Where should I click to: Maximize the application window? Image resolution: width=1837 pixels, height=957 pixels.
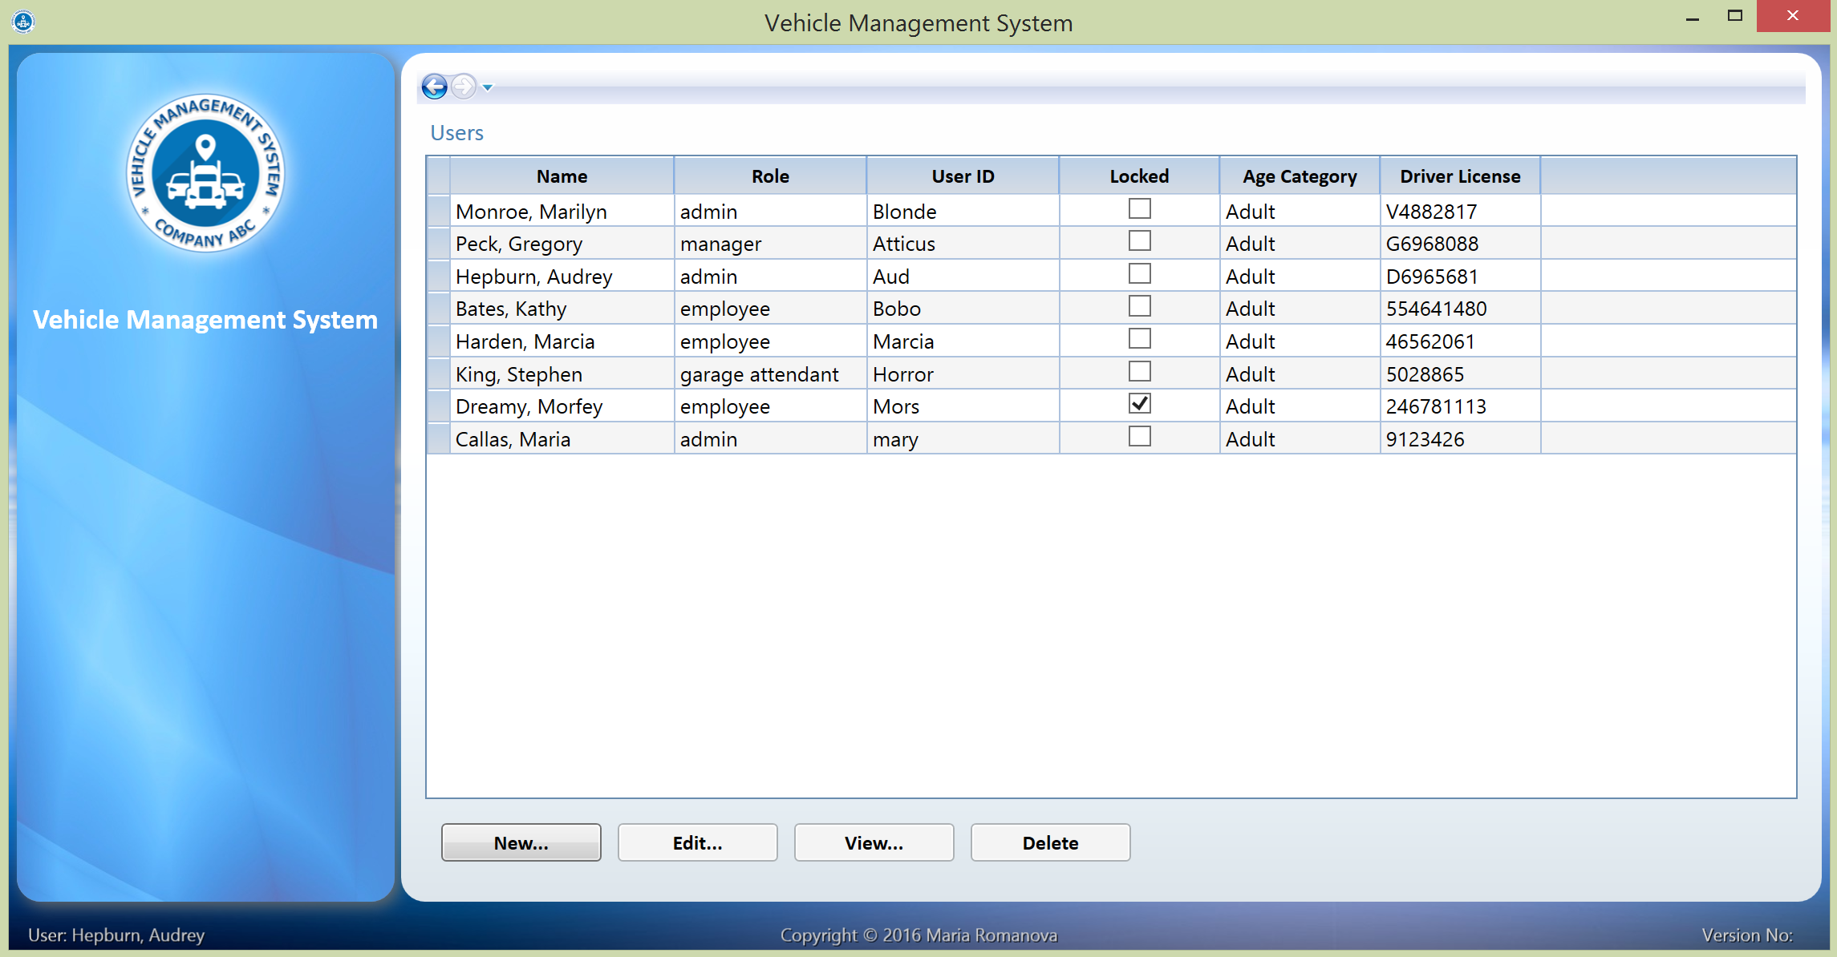1734,16
